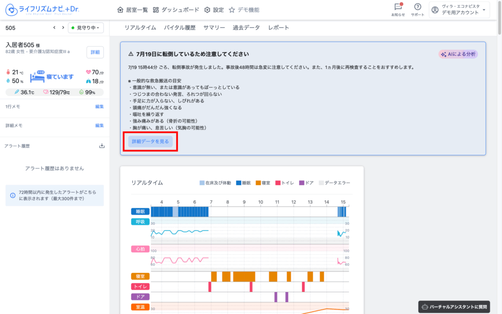Click the 詳細 button for resident 505
Image resolution: width=502 pixels, height=314 pixels.
95,52
